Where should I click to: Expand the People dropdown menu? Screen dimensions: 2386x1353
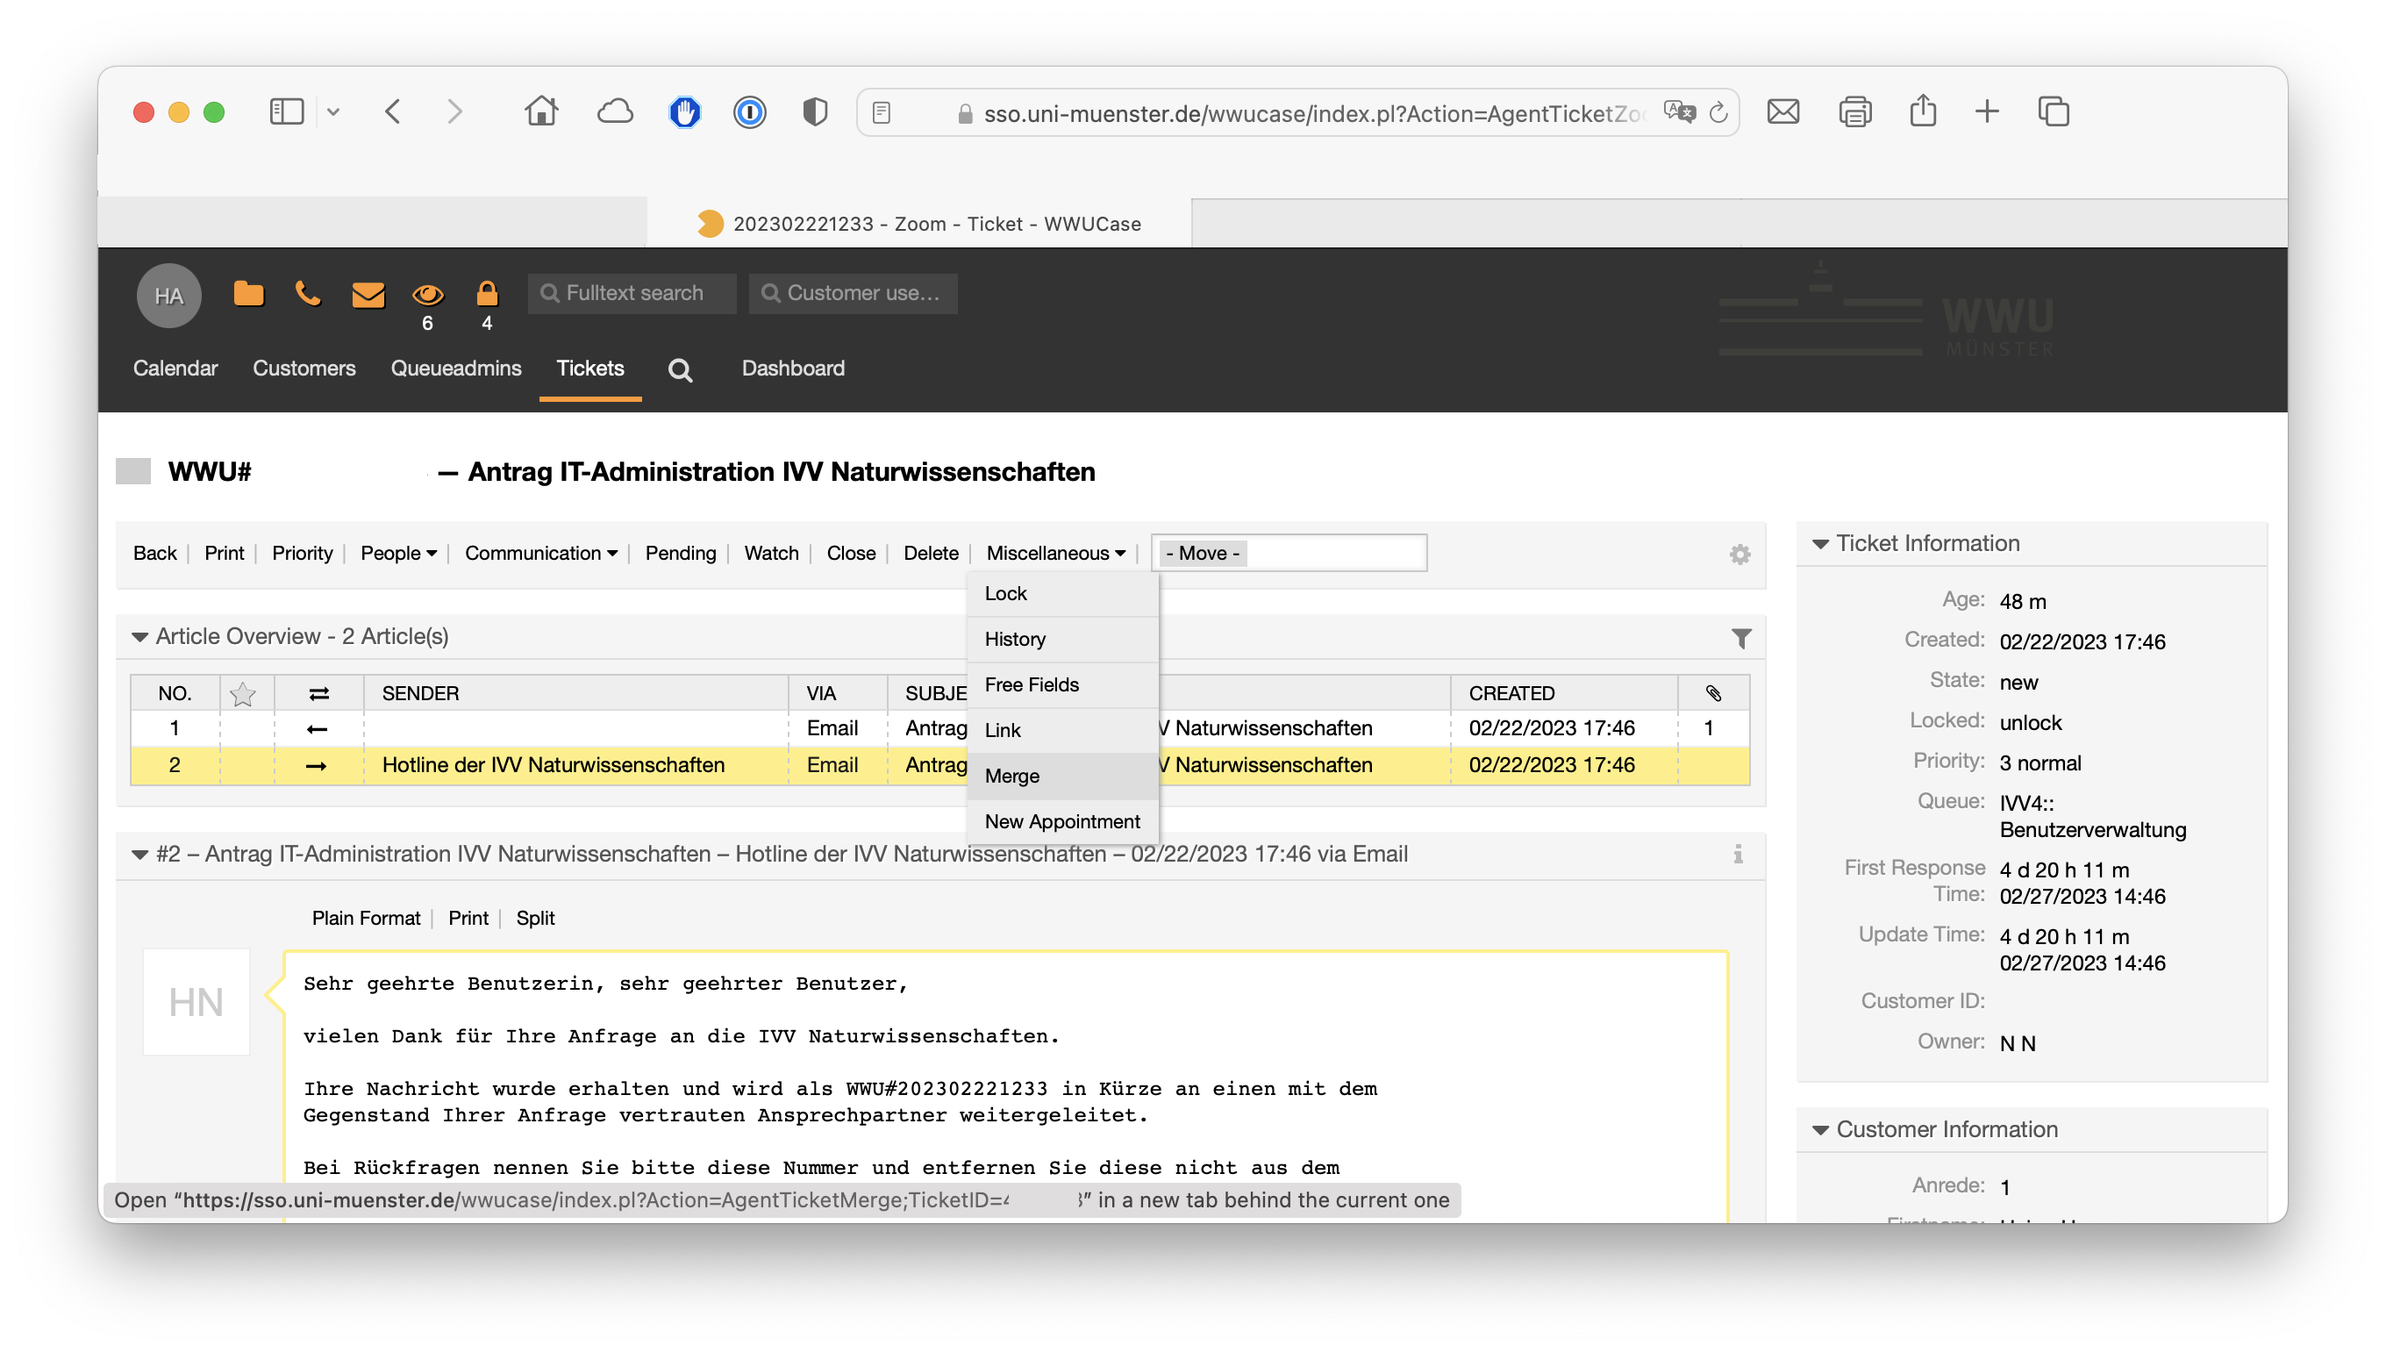tap(397, 553)
